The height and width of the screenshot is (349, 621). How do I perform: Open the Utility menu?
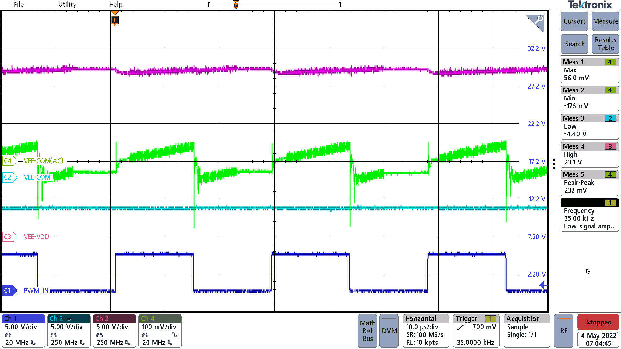tap(67, 5)
